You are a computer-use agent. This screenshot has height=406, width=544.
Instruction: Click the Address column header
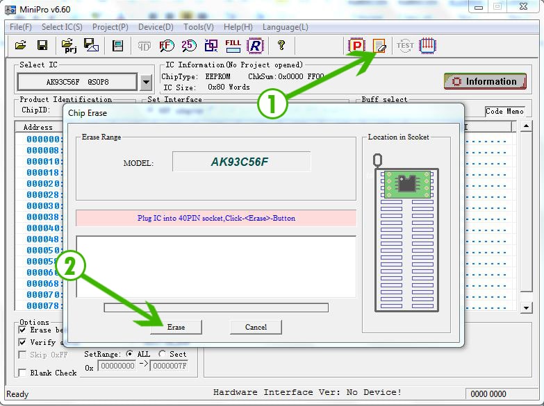pos(38,127)
